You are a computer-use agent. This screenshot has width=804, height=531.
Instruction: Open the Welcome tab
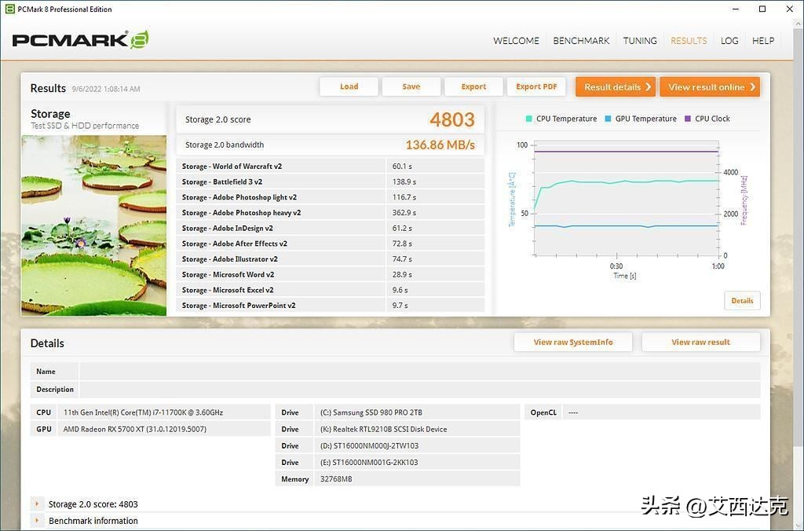tap(516, 41)
